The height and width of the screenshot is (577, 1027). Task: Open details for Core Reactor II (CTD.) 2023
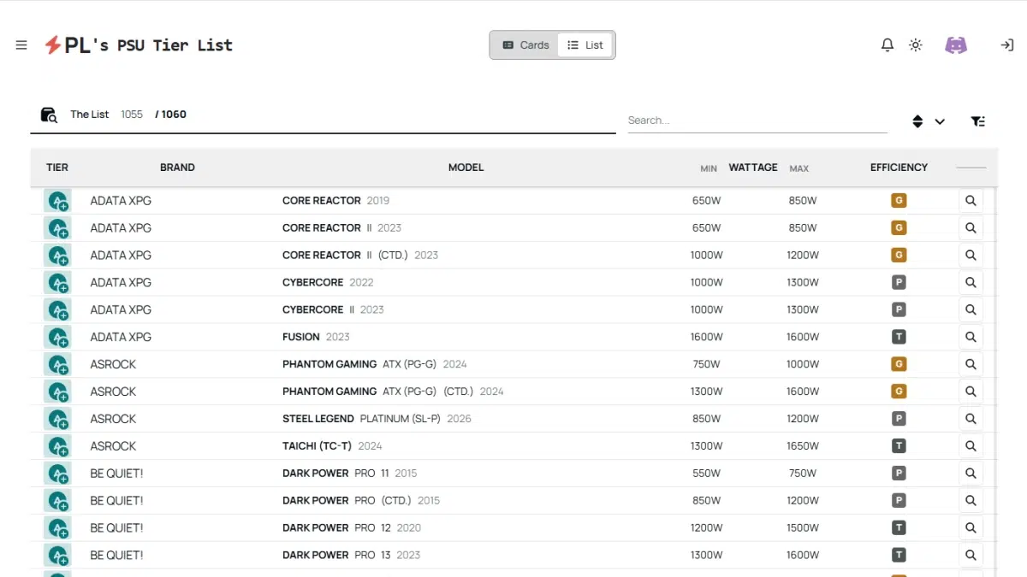tap(971, 256)
